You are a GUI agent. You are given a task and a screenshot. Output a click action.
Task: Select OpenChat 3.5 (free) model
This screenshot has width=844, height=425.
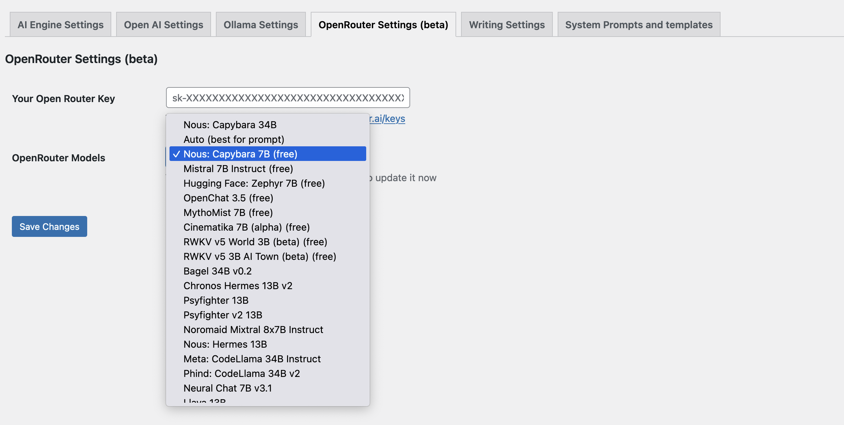pyautogui.click(x=228, y=198)
